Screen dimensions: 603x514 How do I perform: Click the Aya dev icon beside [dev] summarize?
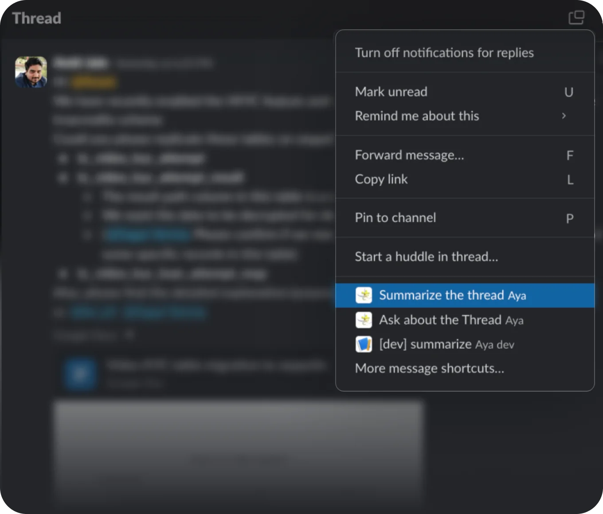click(364, 344)
